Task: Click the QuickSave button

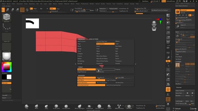Action: click(x=145, y=1)
